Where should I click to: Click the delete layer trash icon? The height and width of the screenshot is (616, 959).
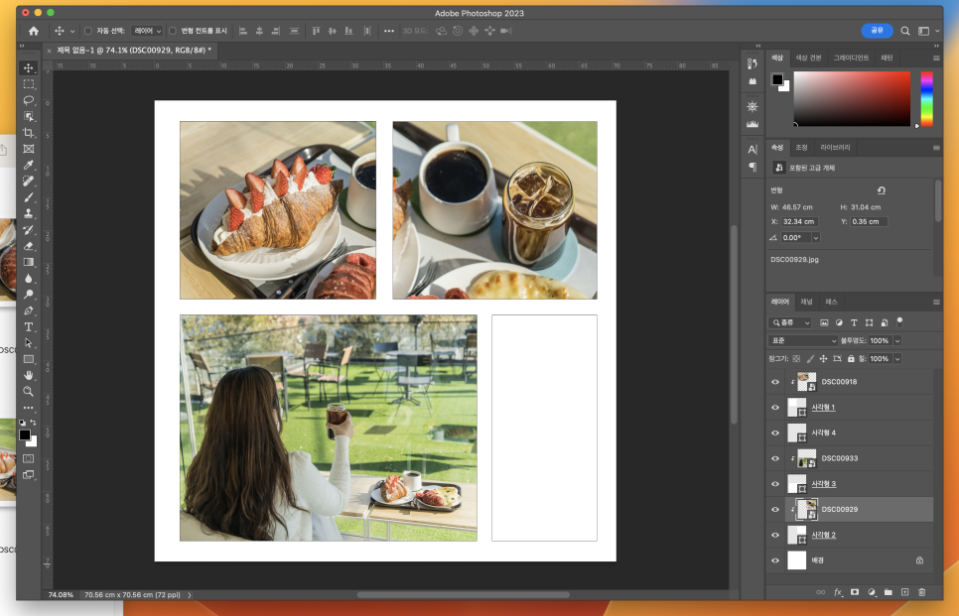click(x=921, y=592)
